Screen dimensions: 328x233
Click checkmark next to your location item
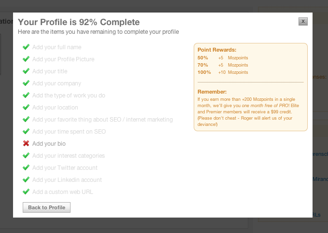tap(26, 107)
